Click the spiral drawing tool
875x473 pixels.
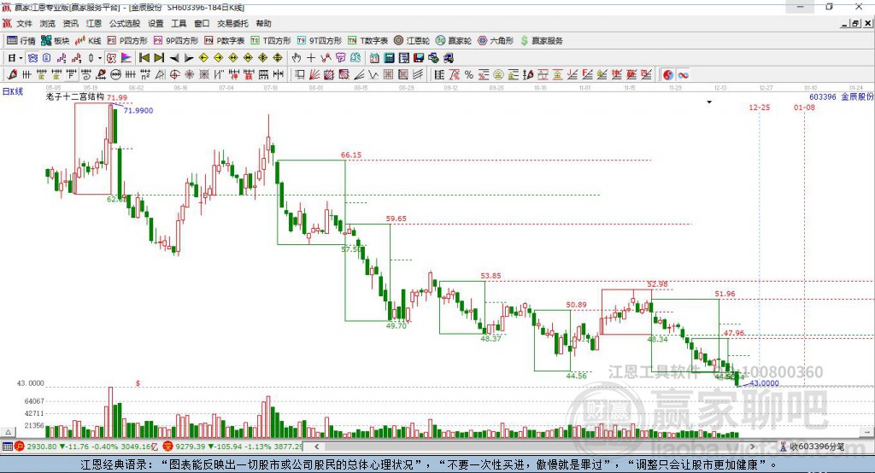point(85,74)
